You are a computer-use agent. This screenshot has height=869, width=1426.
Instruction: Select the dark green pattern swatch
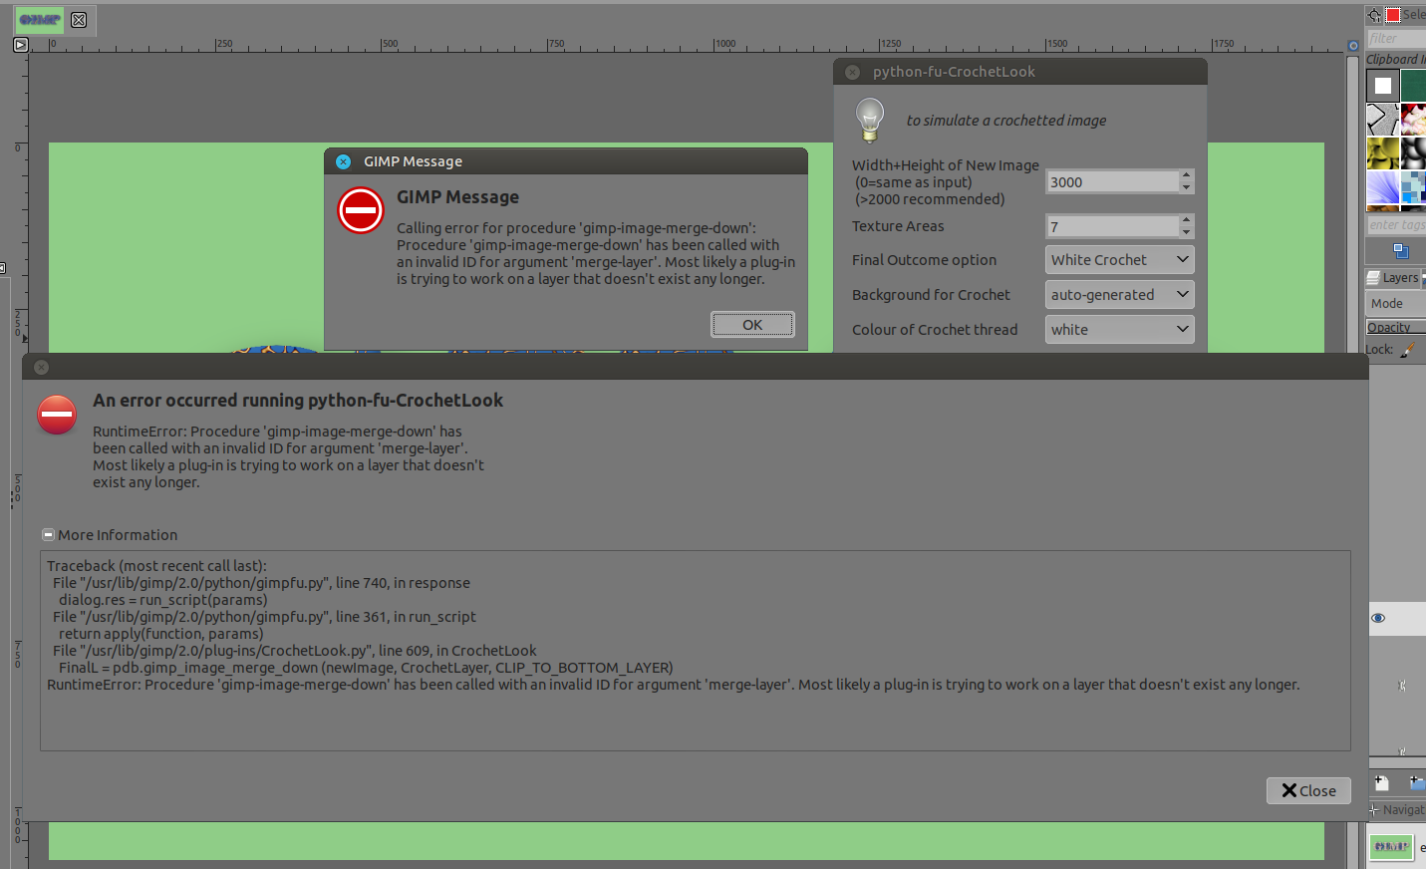pyautogui.click(x=1413, y=86)
